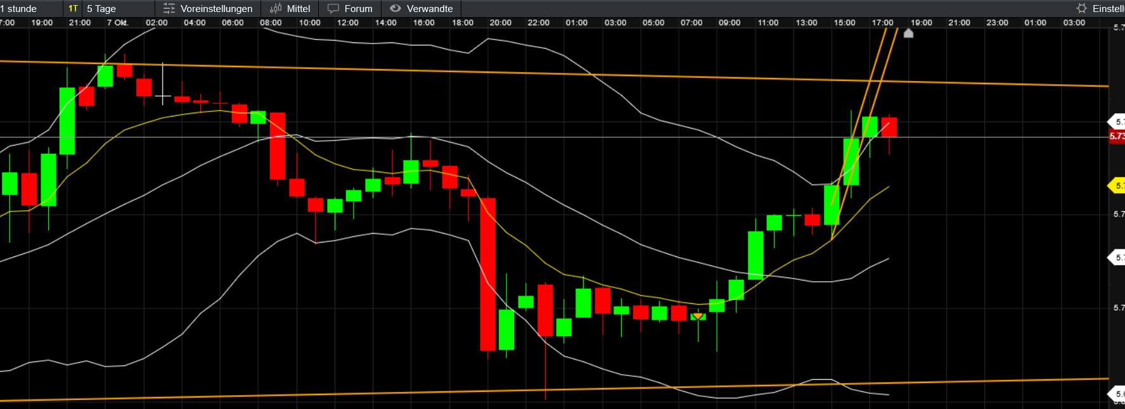Click the 09:00 time axis label
Screen dimensions: 1125x409
[x=729, y=23]
